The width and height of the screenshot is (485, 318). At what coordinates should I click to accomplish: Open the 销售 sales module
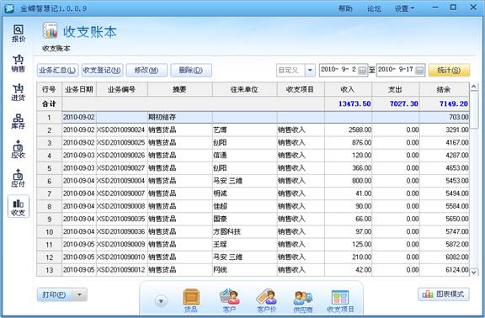coord(19,63)
